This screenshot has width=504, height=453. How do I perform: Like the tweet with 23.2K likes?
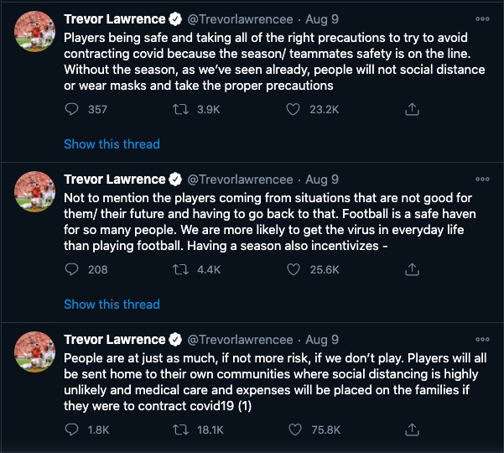[x=294, y=109]
